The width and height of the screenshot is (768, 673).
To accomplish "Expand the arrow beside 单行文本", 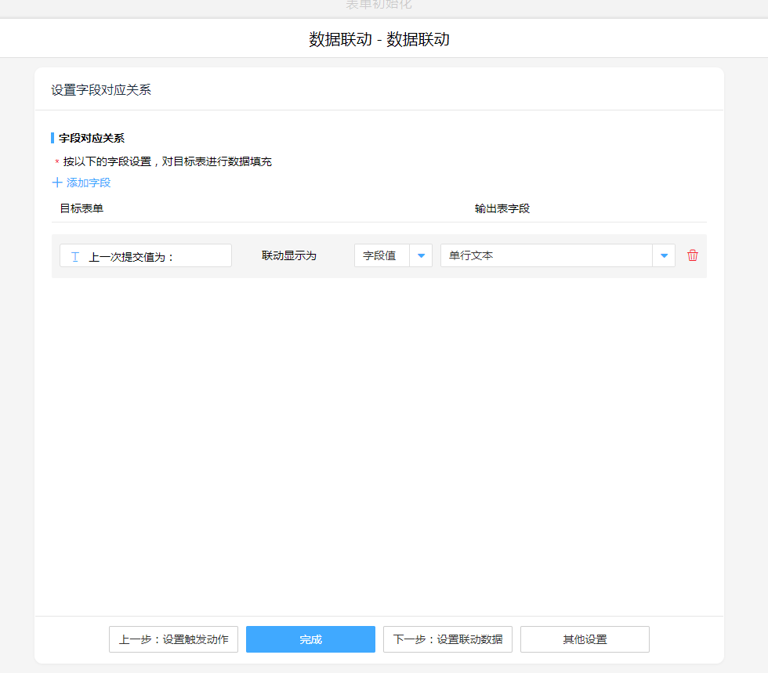I will (664, 255).
